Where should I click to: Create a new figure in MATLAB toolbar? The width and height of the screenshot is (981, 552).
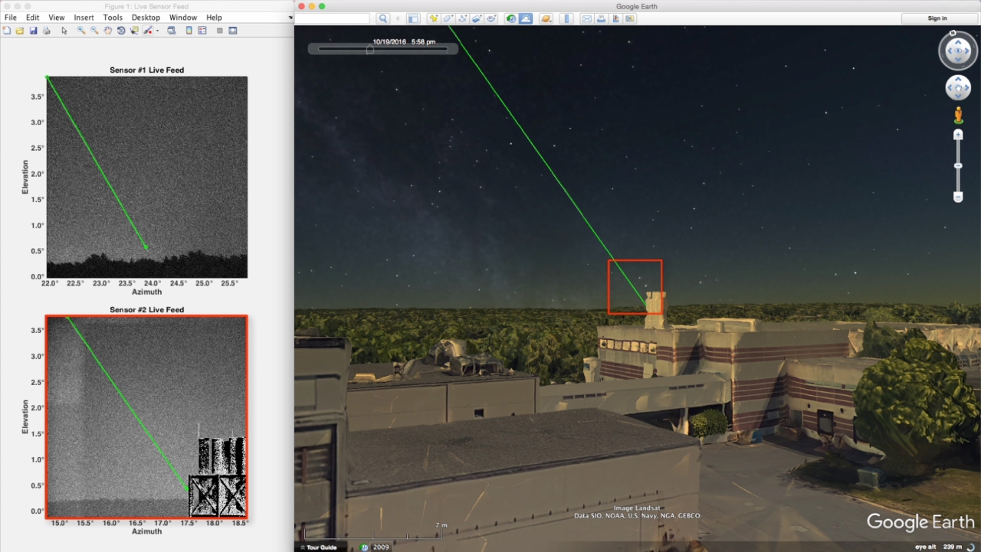click(7, 31)
